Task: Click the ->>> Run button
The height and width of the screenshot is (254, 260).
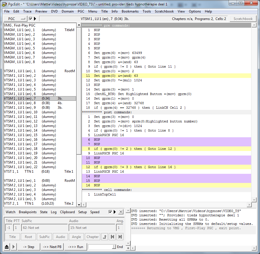Action: pos(76,247)
